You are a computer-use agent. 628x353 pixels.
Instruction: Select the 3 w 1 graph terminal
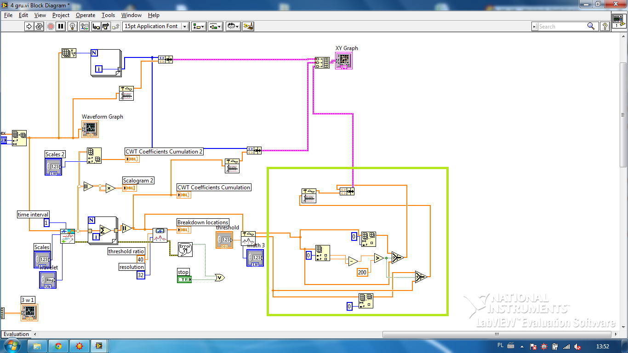[x=29, y=313]
